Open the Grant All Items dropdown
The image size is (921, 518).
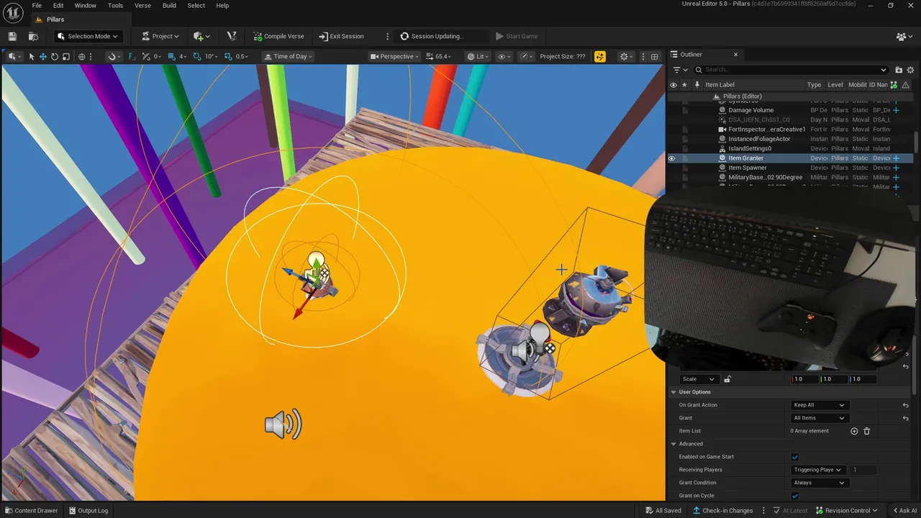tap(819, 418)
